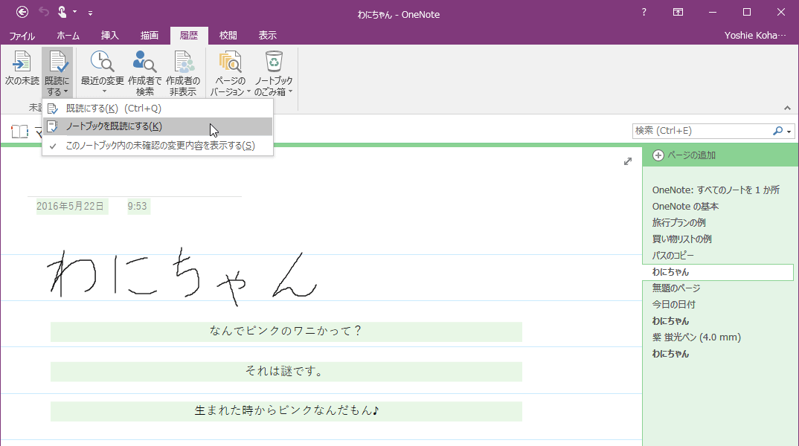
Task: Switch to the 校閲 tab
Action: click(x=228, y=36)
